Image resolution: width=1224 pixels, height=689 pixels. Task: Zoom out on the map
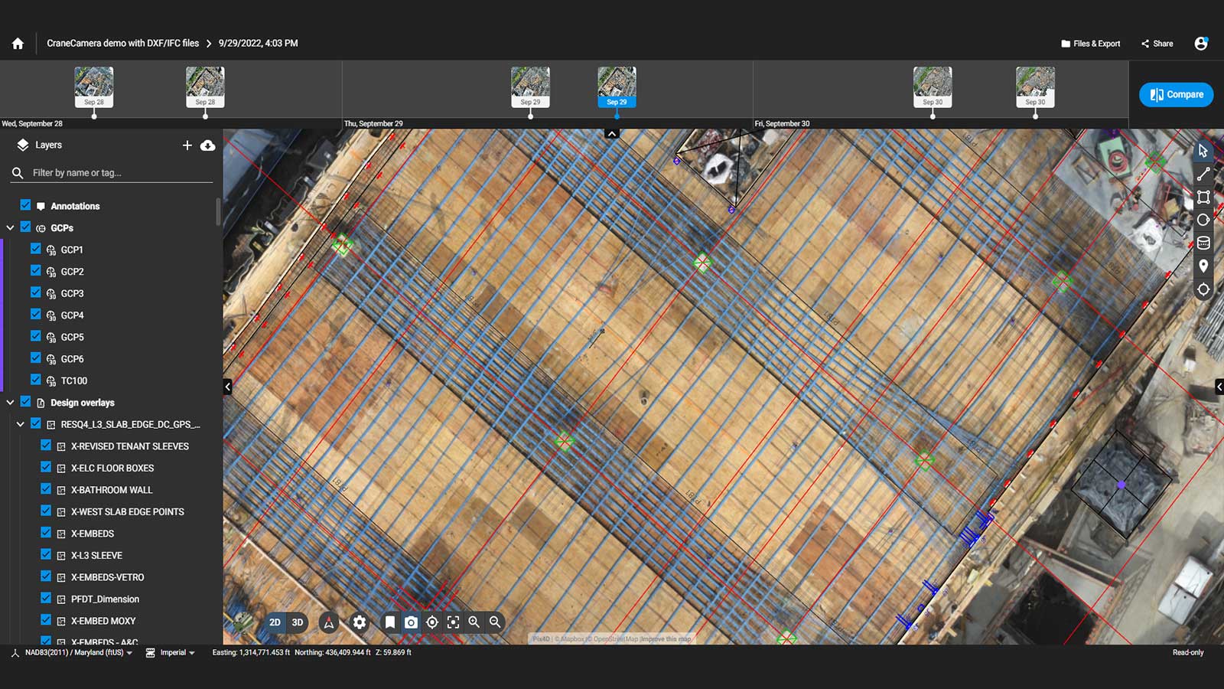[495, 622]
